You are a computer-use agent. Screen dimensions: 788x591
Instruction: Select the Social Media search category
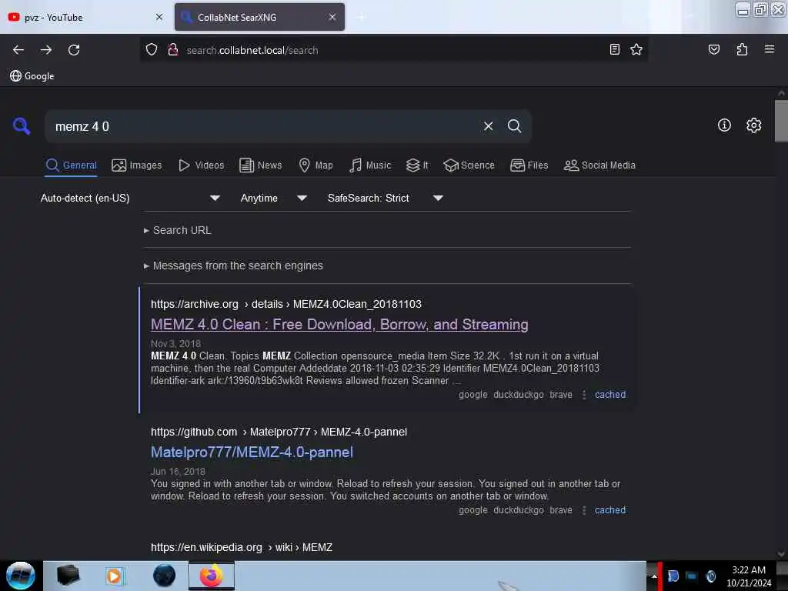(x=599, y=165)
